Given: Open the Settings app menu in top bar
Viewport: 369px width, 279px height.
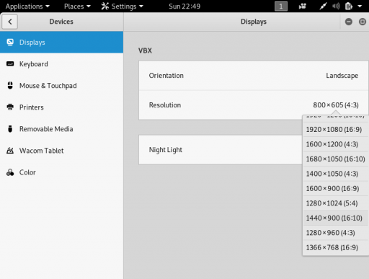Looking at the screenshot, I should [123, 6].
